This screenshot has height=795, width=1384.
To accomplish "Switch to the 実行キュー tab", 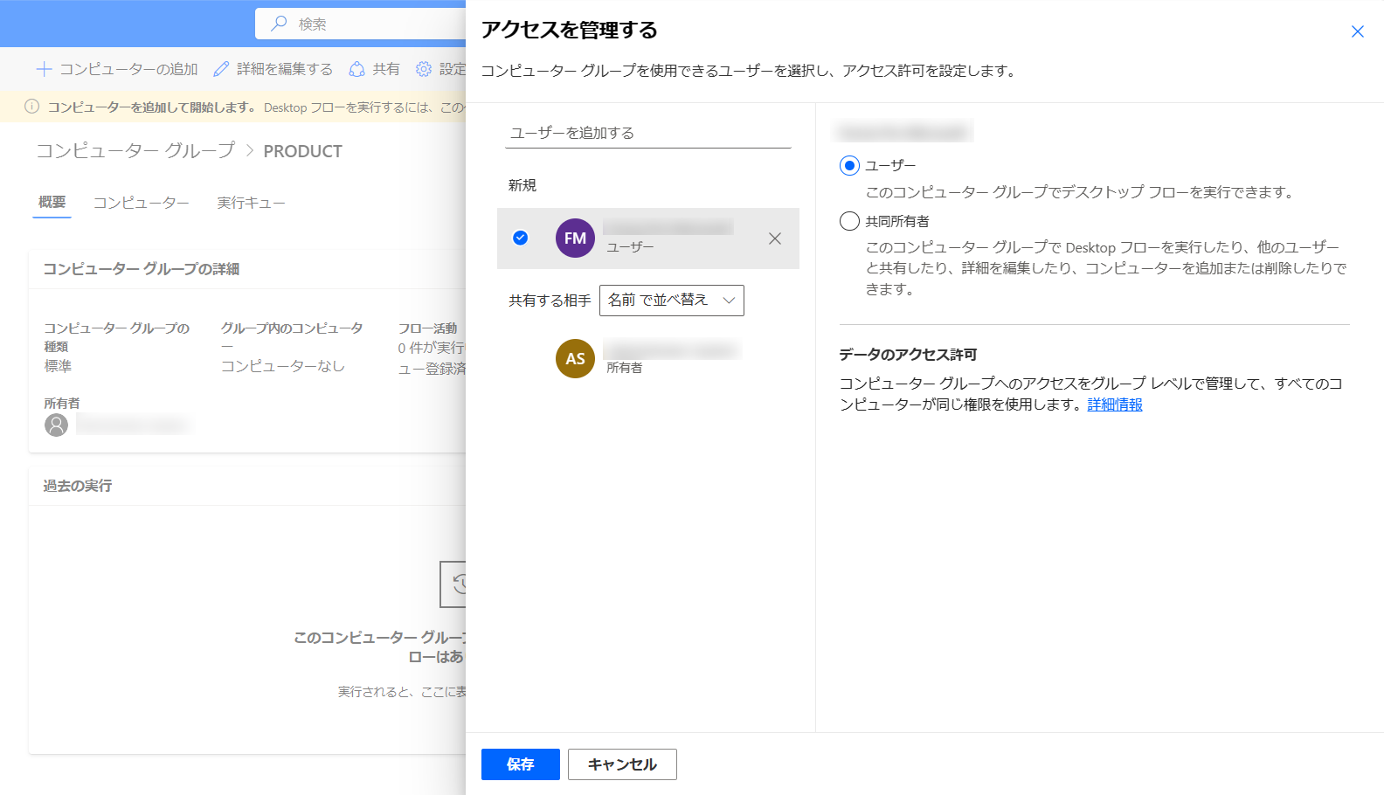I will tap(252, 203).
